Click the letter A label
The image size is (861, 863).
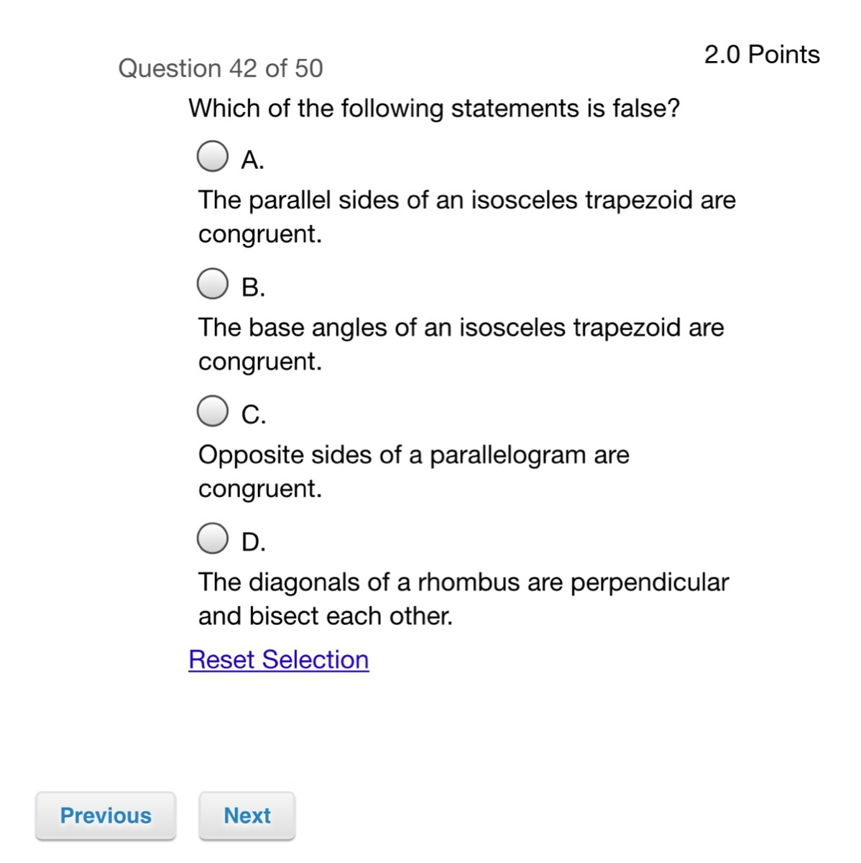(253, 160)
